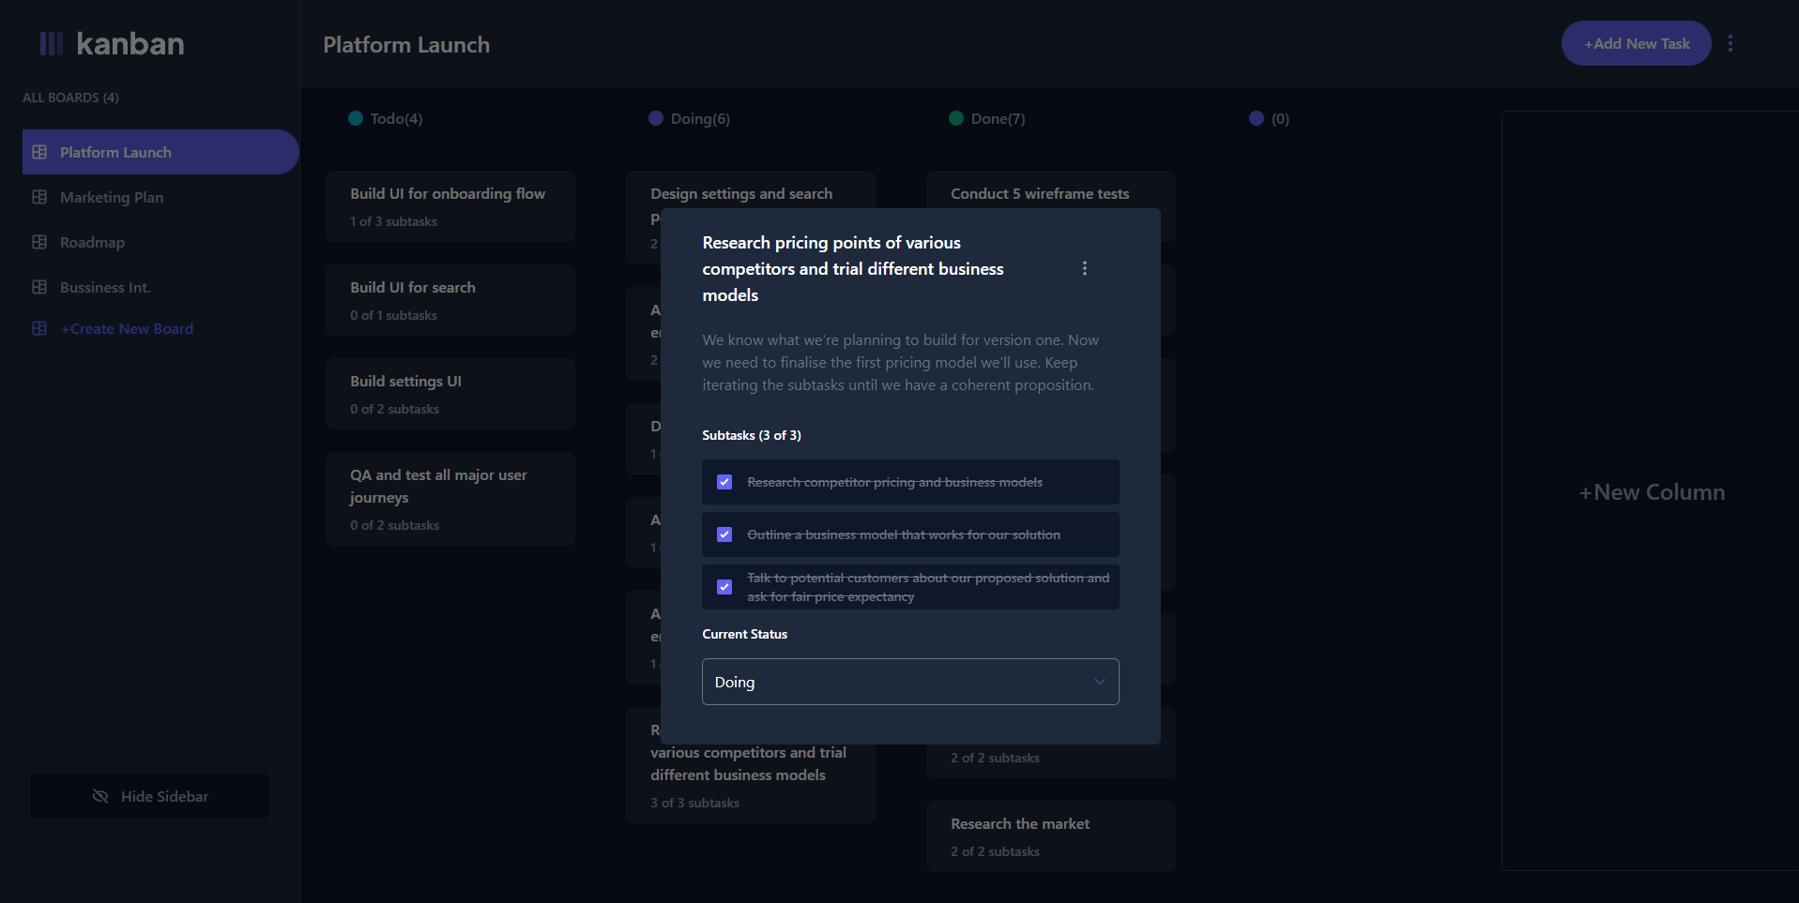Click the Add New Task button
This screenshot has width=1799, height=903.
(1635, 43)
